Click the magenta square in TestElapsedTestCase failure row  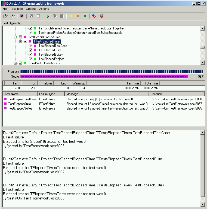(x=5, y=99)
